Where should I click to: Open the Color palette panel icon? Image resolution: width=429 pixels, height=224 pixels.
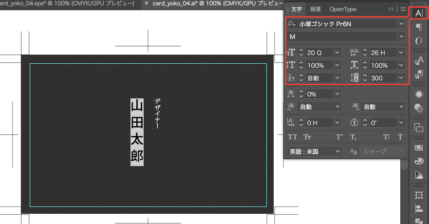tap(418, 161)
